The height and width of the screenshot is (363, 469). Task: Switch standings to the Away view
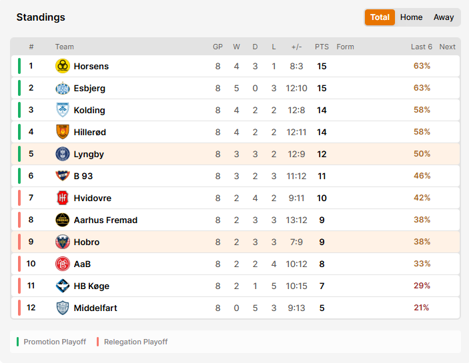[x=444, y=17]
